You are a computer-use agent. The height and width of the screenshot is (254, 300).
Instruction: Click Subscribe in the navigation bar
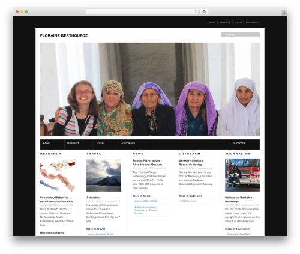click(x=239, y=143)
